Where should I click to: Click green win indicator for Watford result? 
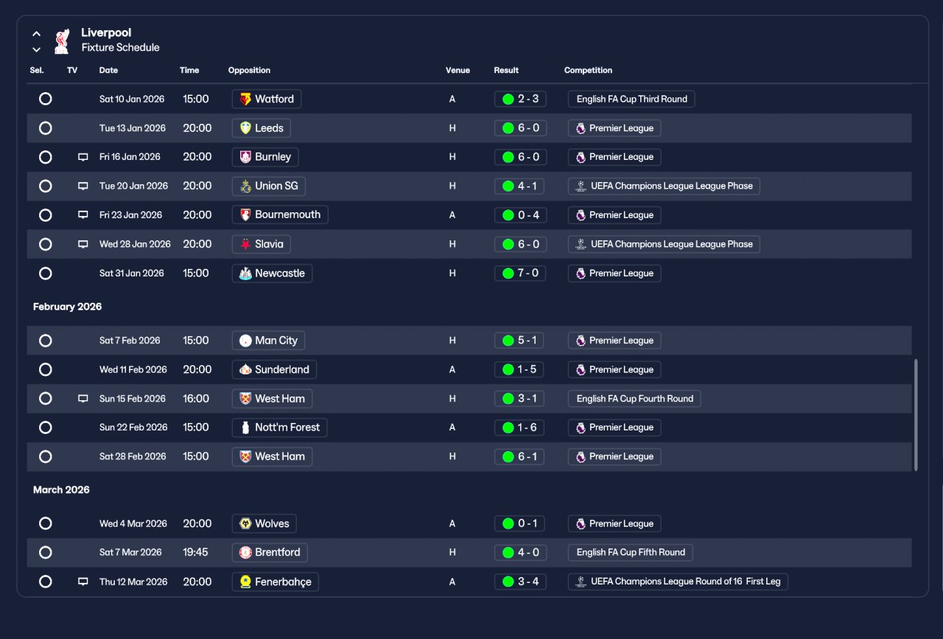click(x=508, y=99)
